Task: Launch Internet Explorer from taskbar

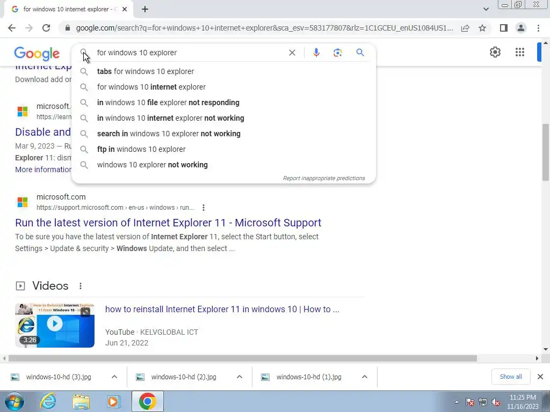Action: [48, 401]
